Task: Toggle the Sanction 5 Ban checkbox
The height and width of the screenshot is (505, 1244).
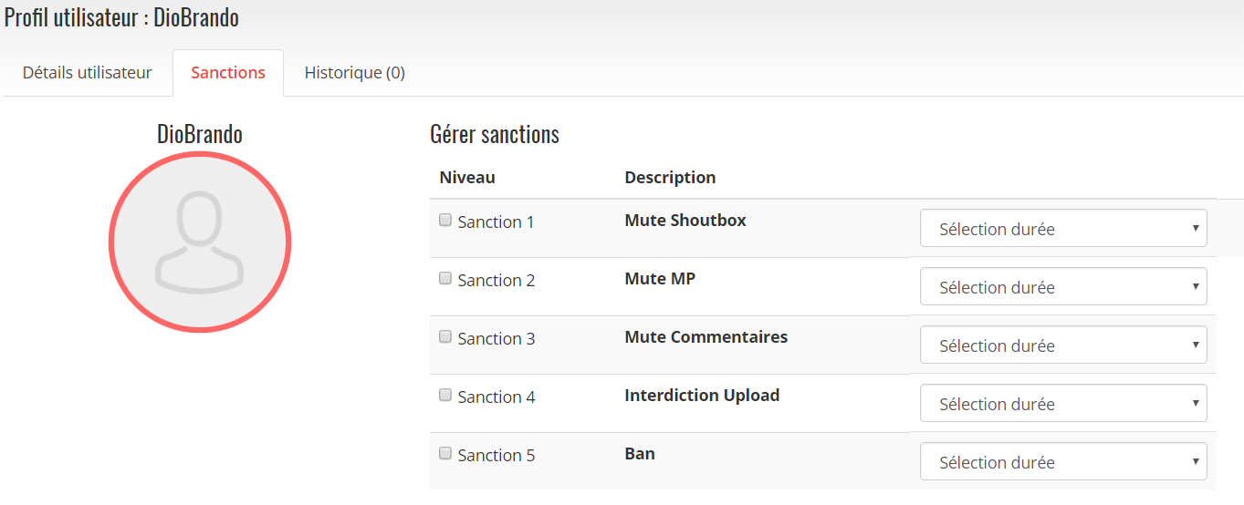Action: tap(445, 453)
